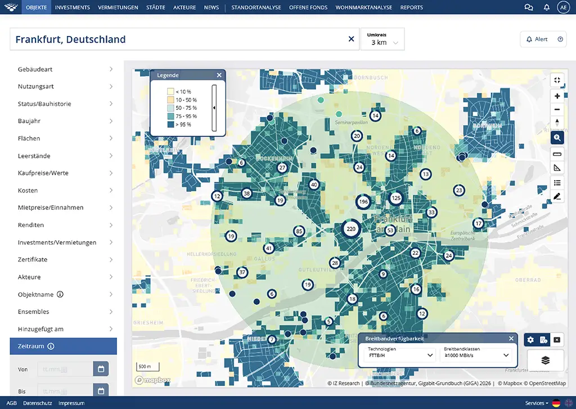Click the Alert button

coord(543,39)
